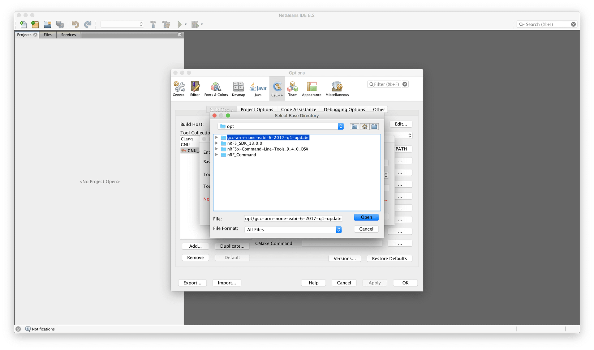The height and width of the screenshot is (350, 594).
Task: Click the Open Project toolbar icon
Action: point(47,24)
